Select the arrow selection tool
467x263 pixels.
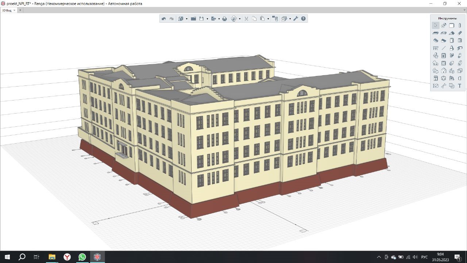click(435, 26)
